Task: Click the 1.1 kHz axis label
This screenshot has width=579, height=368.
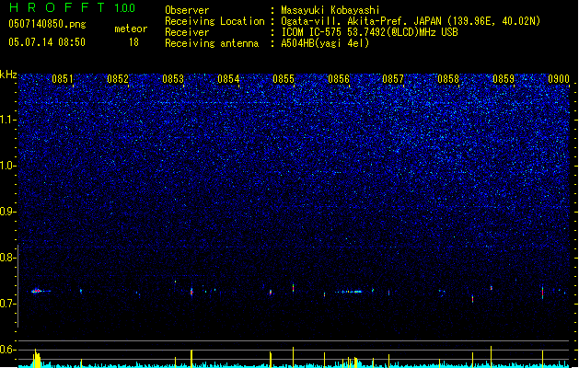Action: pos(8,120)
